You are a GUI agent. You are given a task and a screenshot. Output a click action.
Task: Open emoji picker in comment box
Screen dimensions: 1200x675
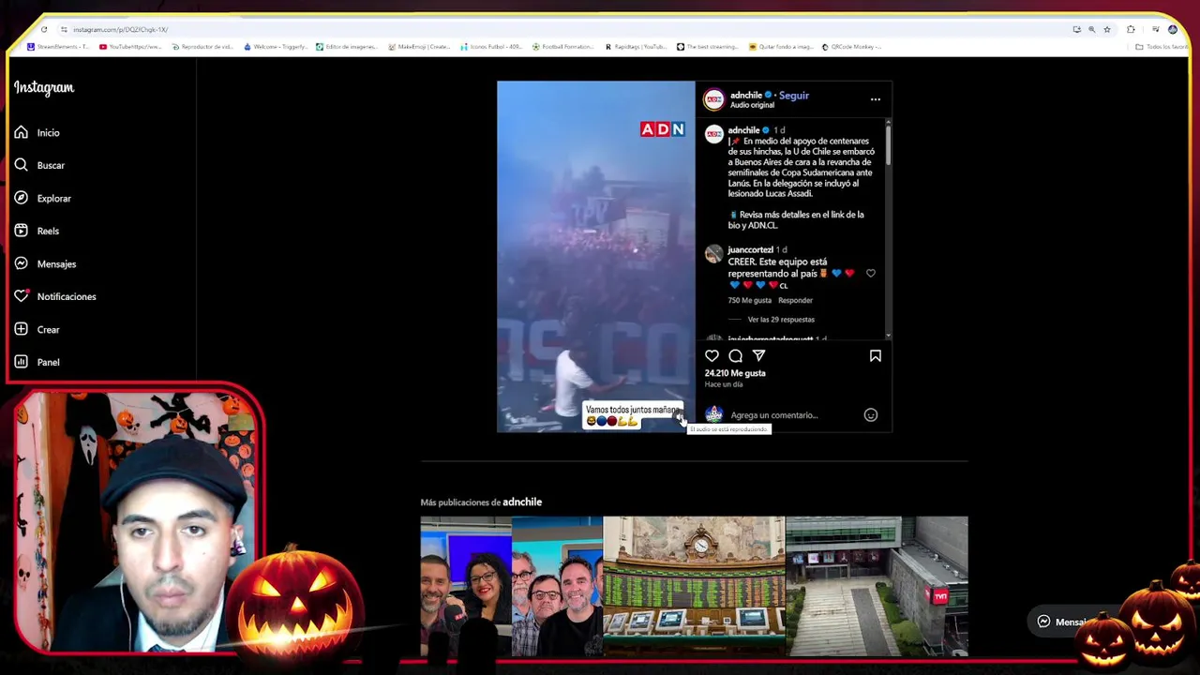click(870, 415)
